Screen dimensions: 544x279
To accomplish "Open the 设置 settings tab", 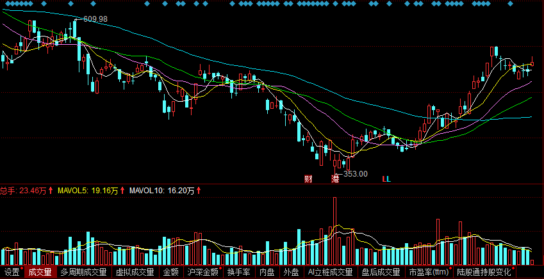I will click(x=12, y=272).
